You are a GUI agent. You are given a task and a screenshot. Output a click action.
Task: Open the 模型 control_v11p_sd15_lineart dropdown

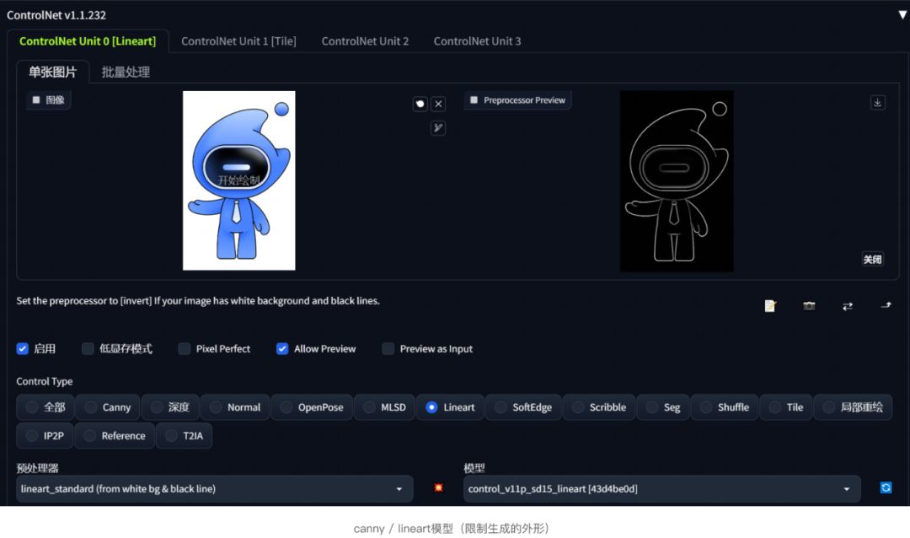click(x=661, y=488)
